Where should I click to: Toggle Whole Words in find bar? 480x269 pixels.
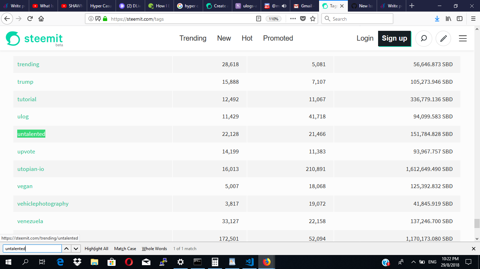pos(154,249)
